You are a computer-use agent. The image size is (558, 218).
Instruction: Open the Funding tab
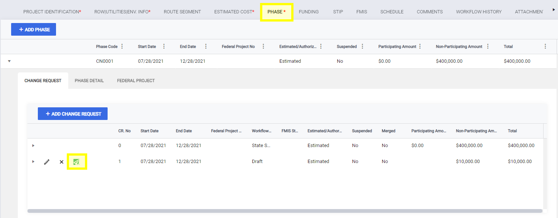tap(309, 12)
